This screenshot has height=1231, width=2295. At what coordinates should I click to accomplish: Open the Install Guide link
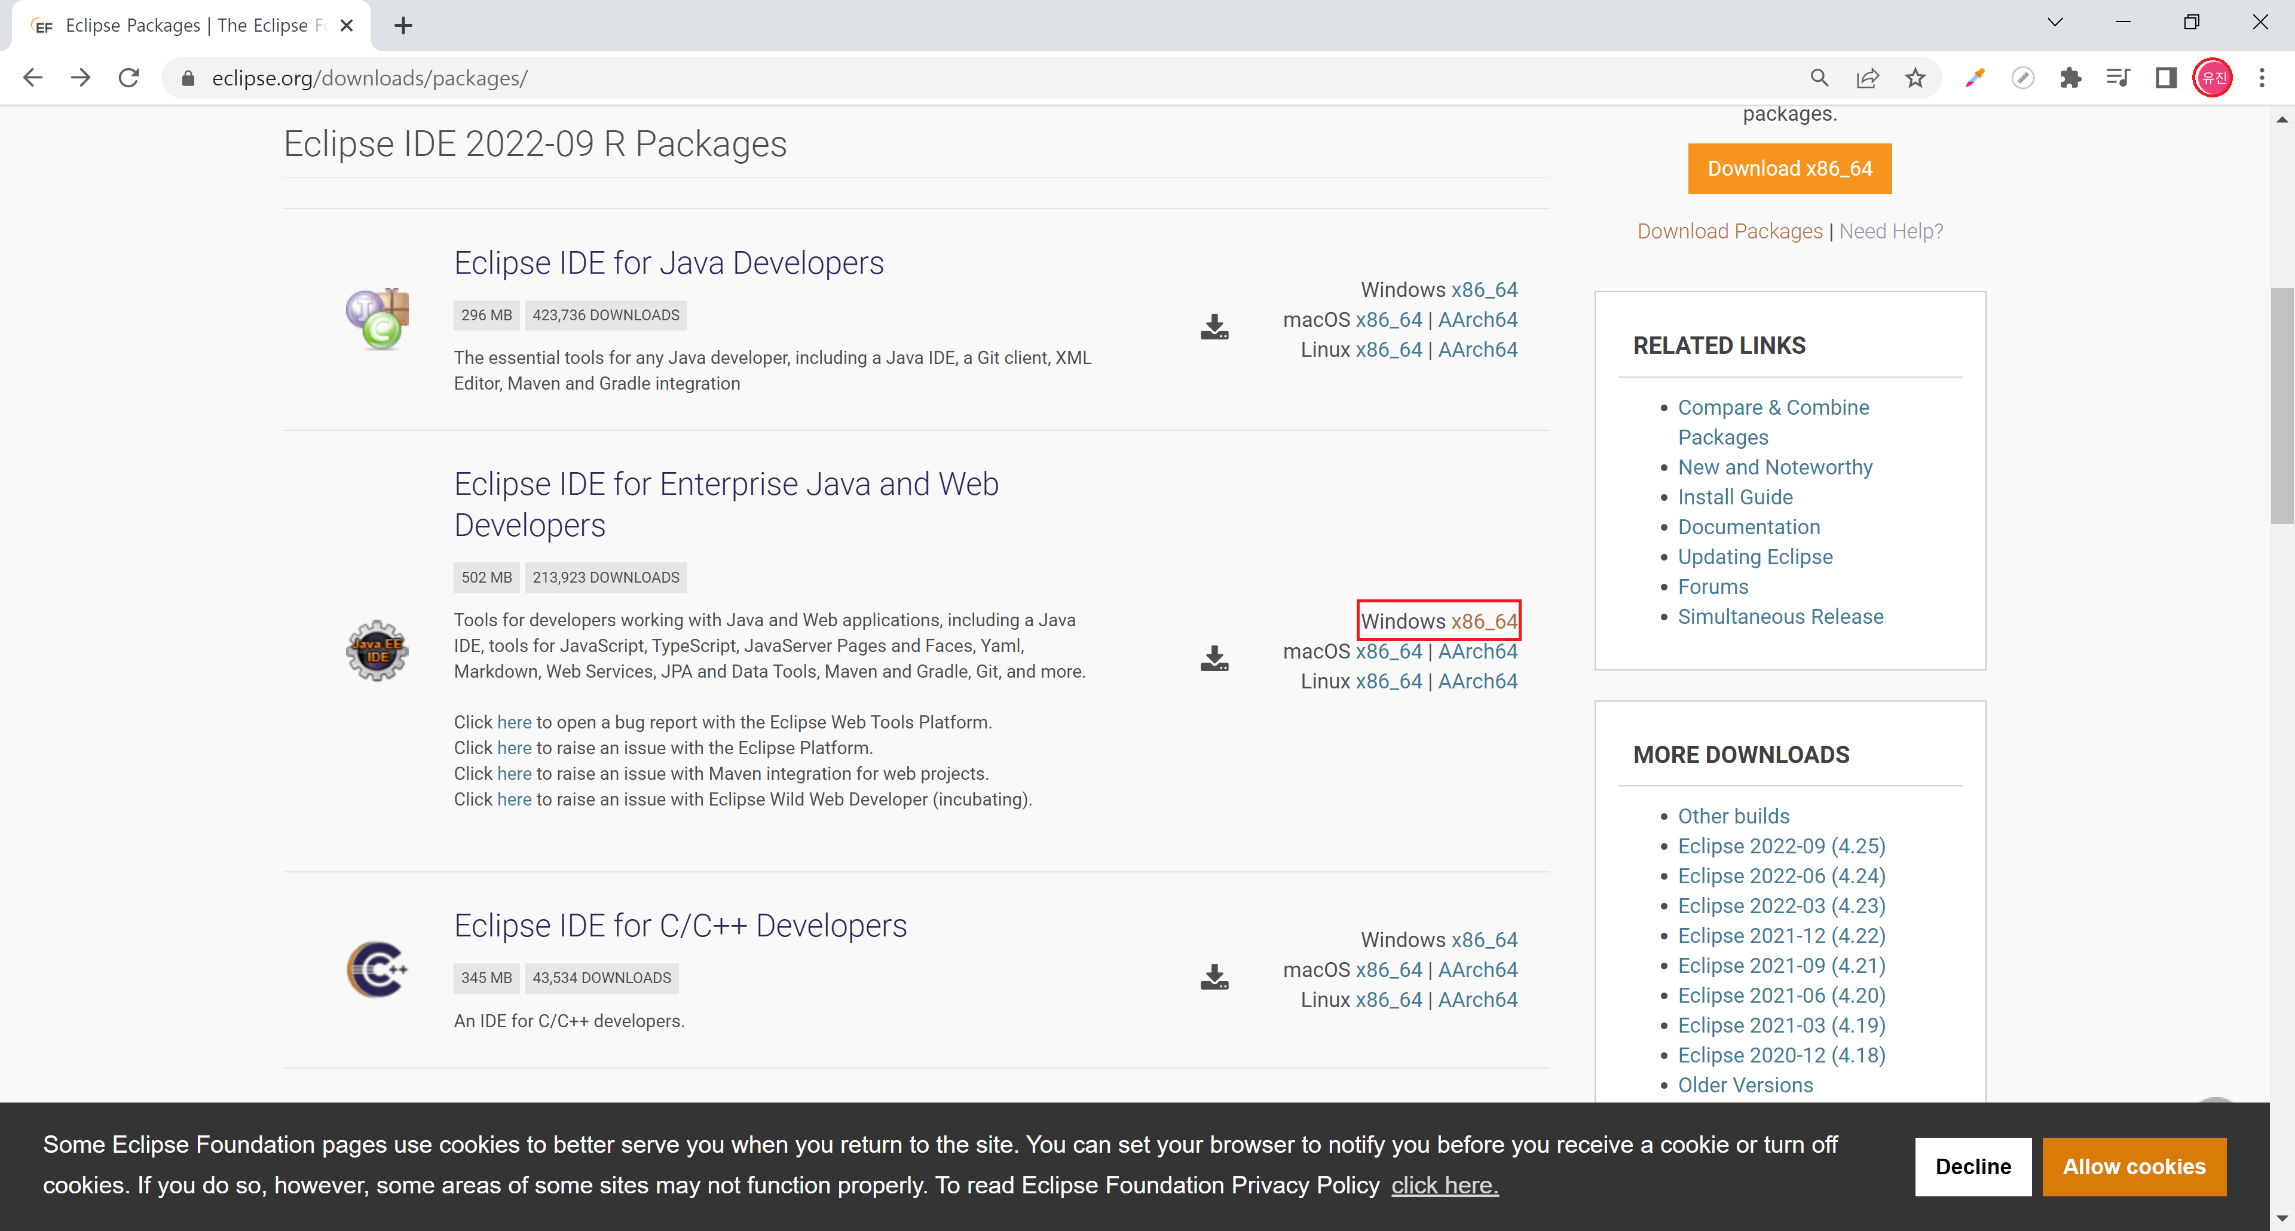click(x=1734, y=497)
